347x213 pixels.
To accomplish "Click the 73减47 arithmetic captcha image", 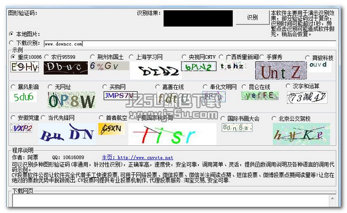I will point(307,97).
